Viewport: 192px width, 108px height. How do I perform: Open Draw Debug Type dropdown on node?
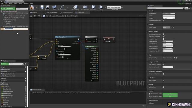tap(64, 55)
